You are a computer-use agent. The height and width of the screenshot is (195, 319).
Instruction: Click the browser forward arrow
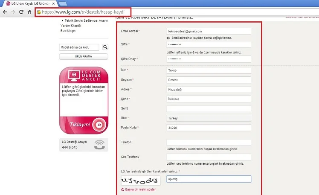(13, 12)
